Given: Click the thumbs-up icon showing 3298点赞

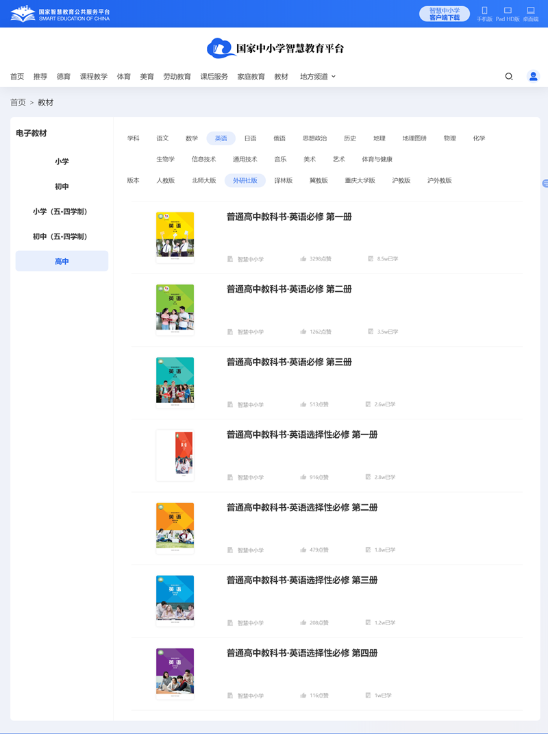Looking at the screenshot, I should click(x=303, y=258).
